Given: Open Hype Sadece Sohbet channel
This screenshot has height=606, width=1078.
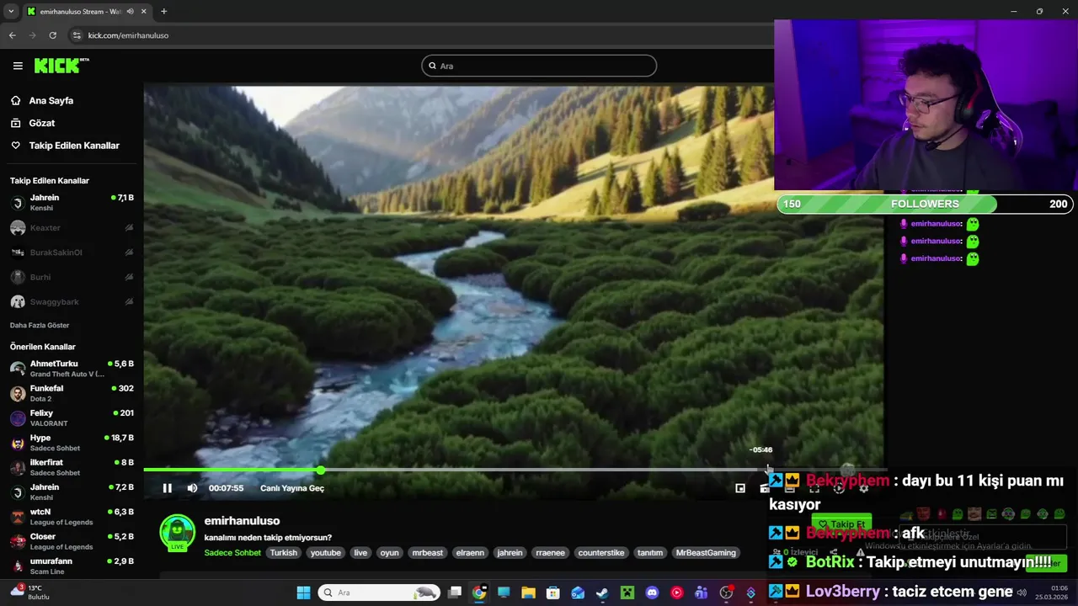Looking at the screenshot, I should (x=71, y=443).
